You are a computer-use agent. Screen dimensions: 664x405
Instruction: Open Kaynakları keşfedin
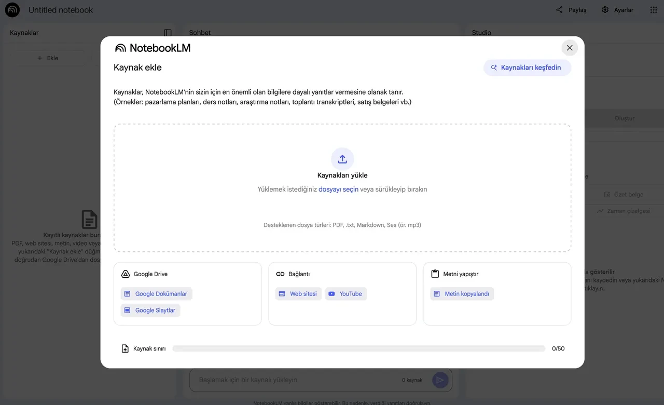pos(527,67)
